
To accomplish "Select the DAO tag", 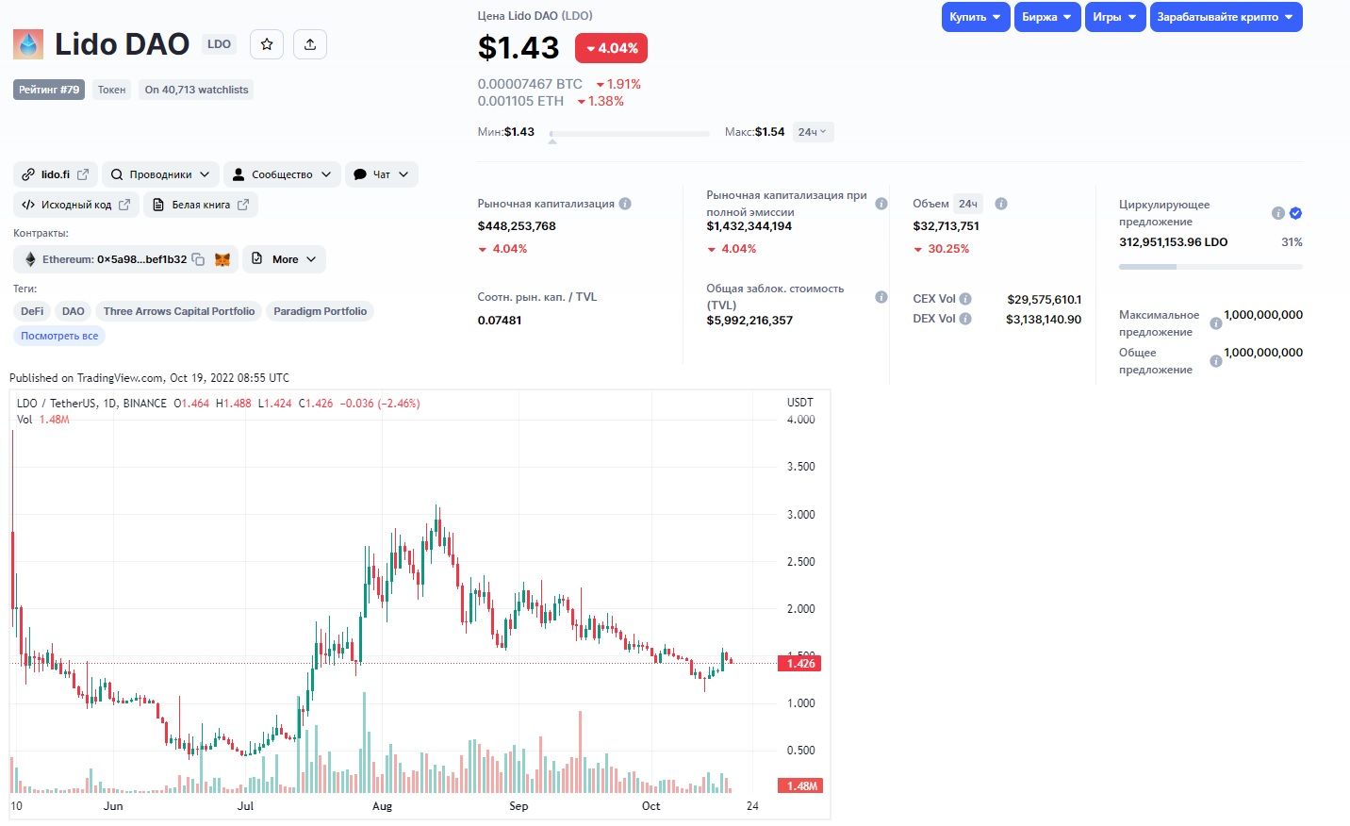I will pos(74,311).
